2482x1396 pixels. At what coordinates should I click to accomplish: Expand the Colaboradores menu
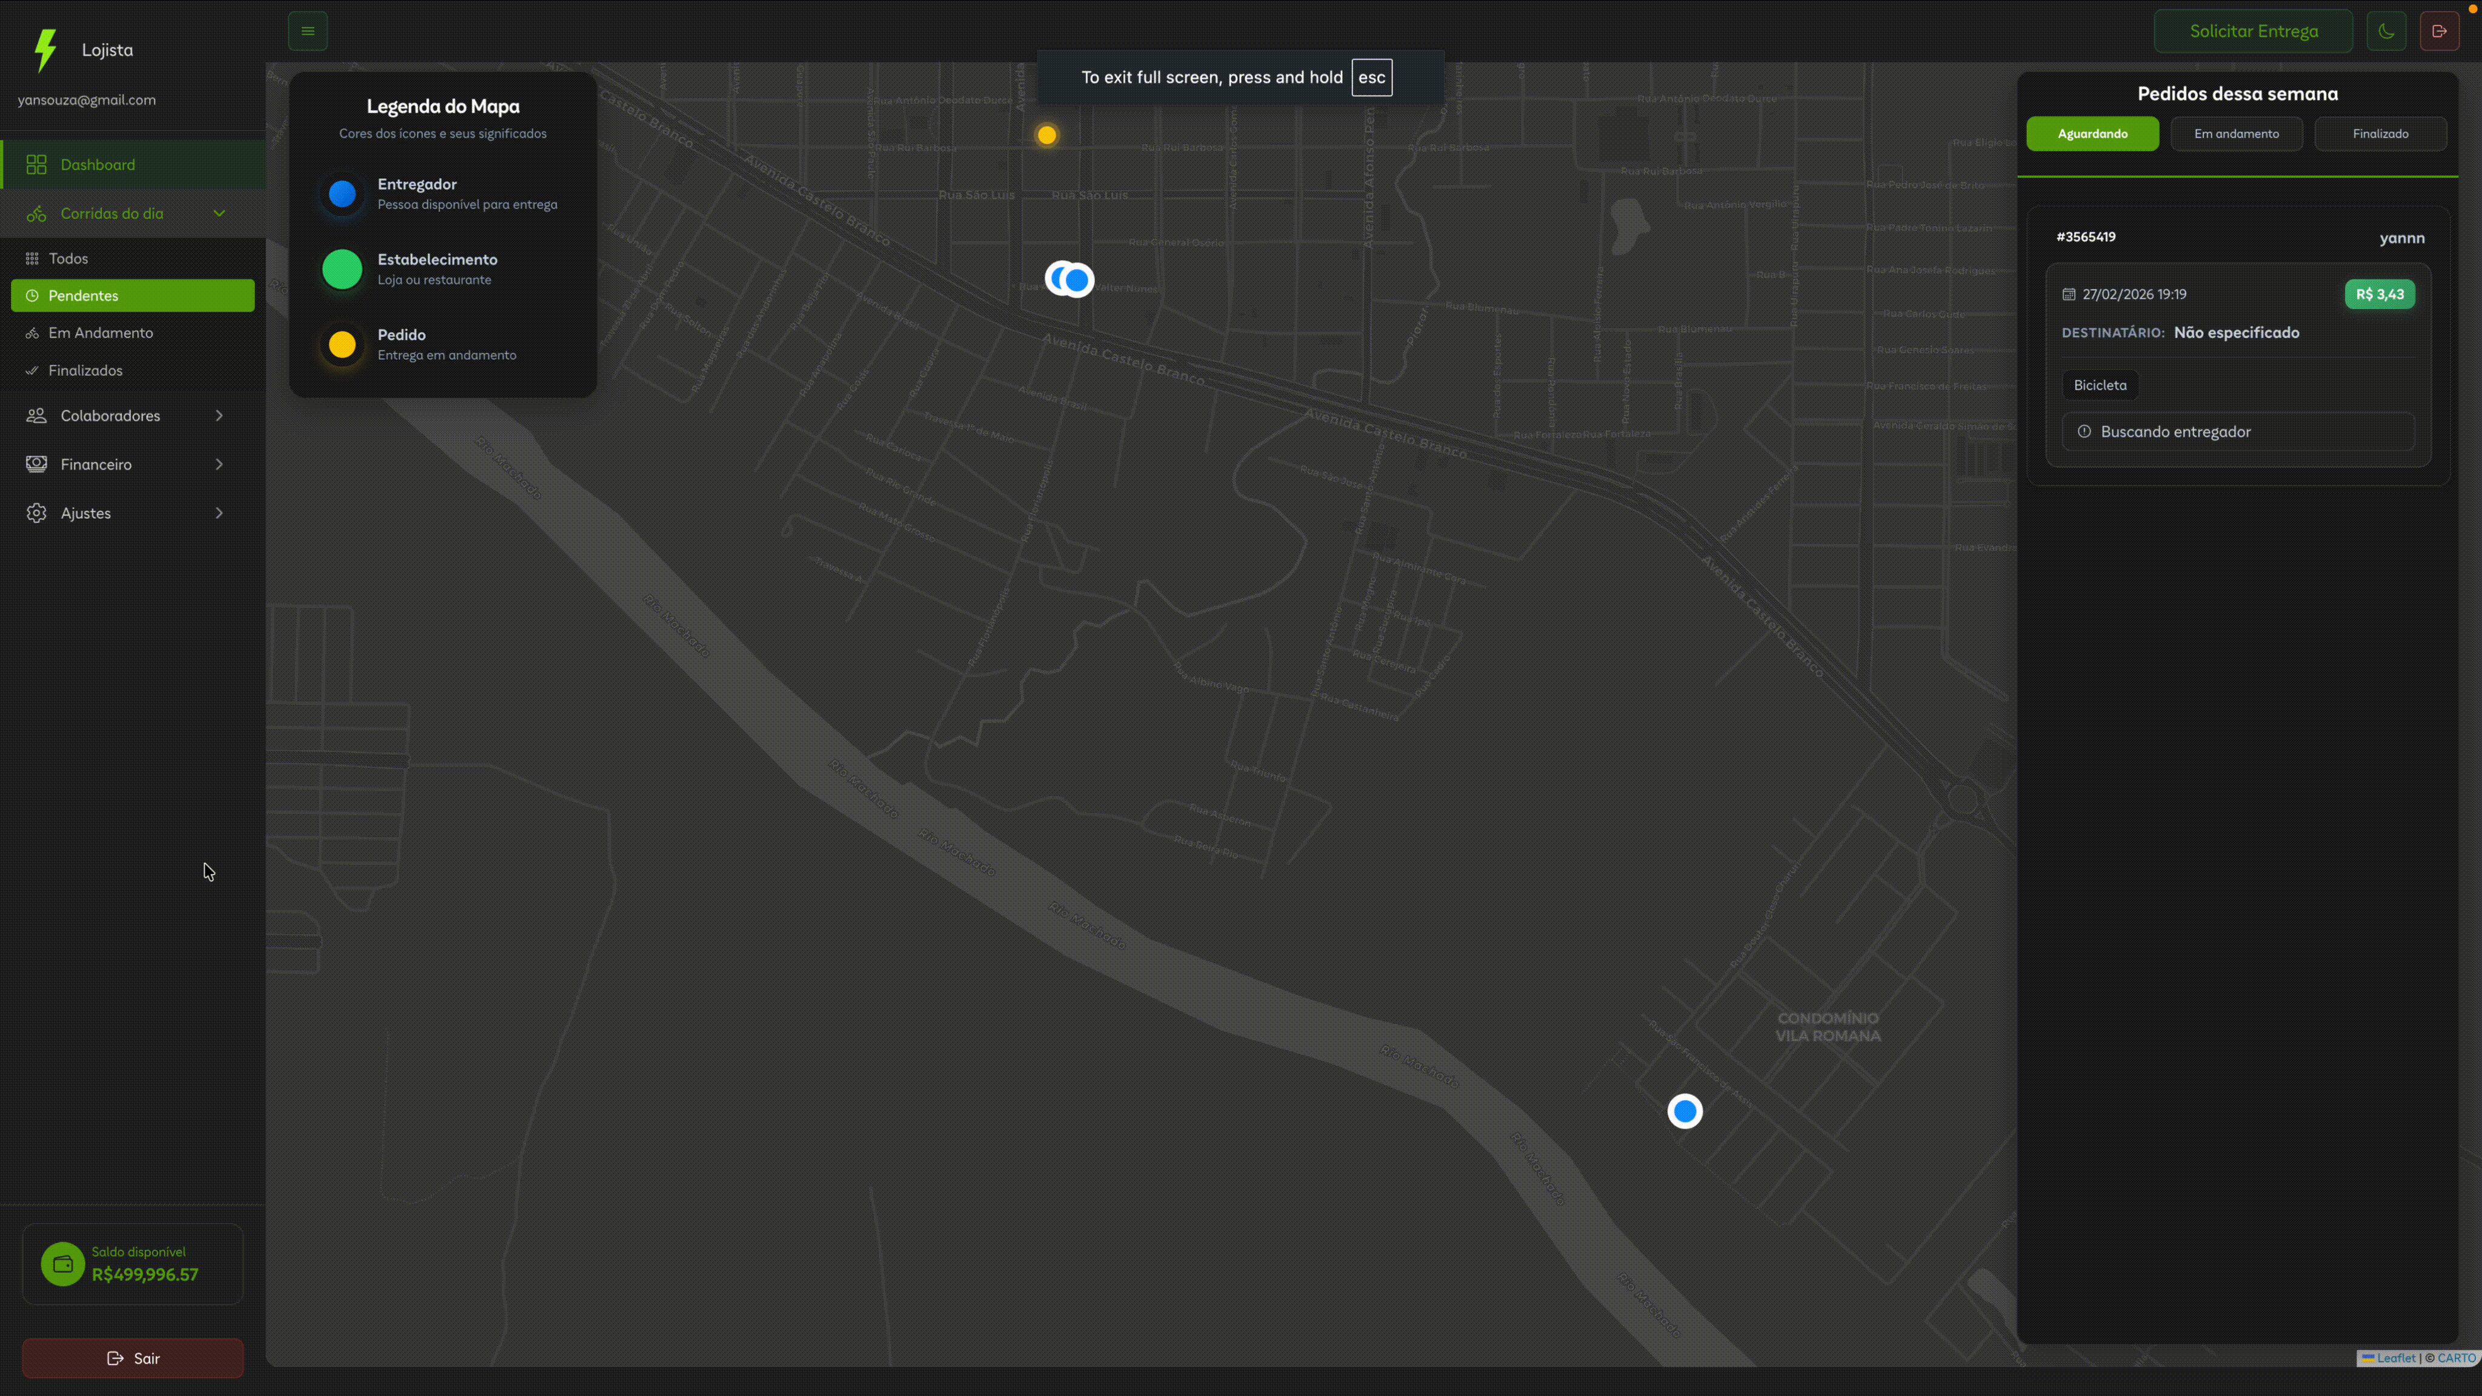(x=219, y=416)
